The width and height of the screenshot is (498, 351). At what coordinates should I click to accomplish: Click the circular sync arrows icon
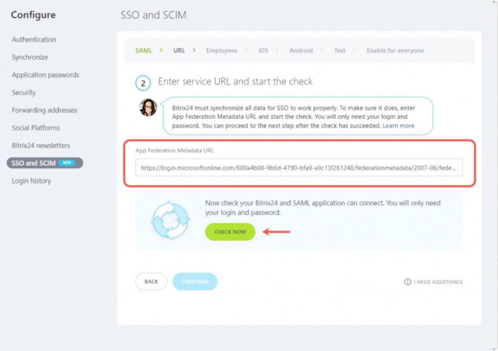pos(170,220)
